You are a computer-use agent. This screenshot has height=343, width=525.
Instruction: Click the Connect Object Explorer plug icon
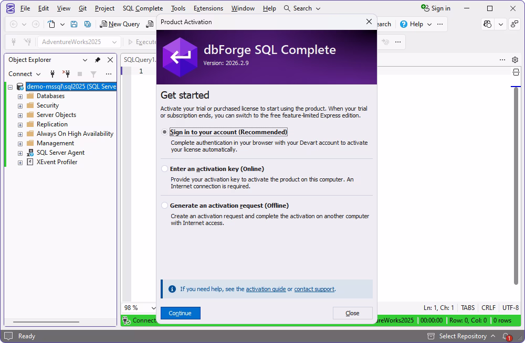point(52,73)
